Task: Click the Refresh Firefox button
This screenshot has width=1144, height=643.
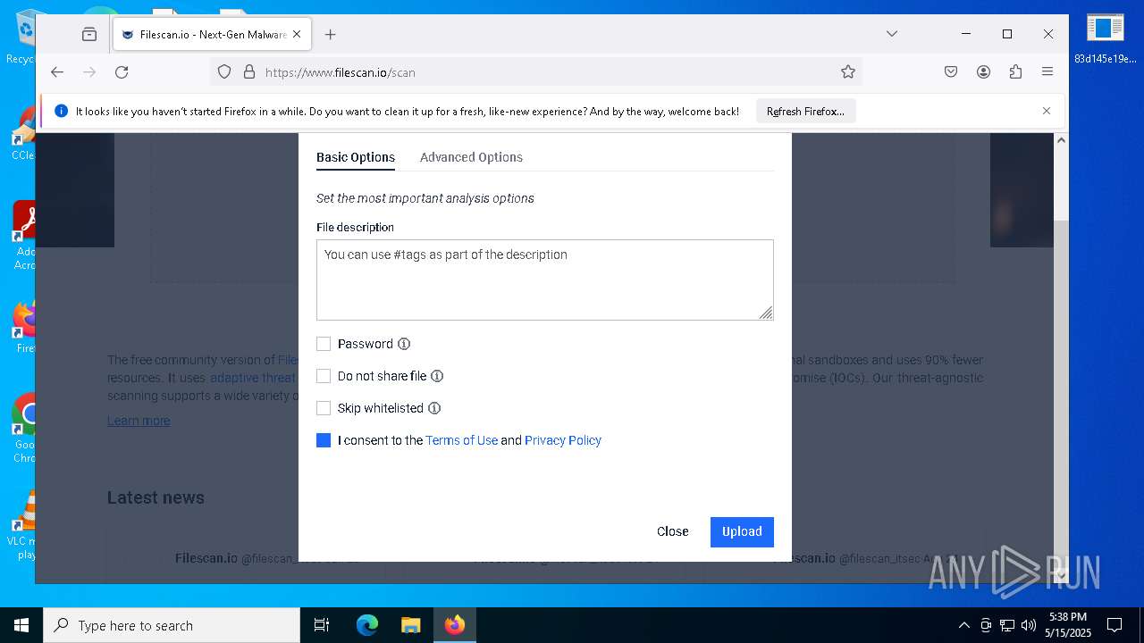Action: click(805, 112)
